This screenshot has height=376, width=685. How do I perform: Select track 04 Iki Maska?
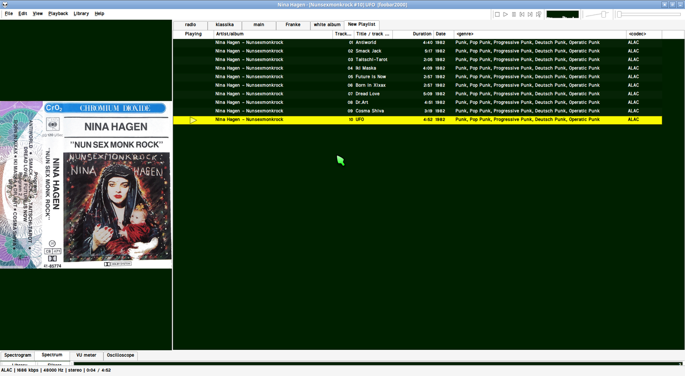point(417,68)
